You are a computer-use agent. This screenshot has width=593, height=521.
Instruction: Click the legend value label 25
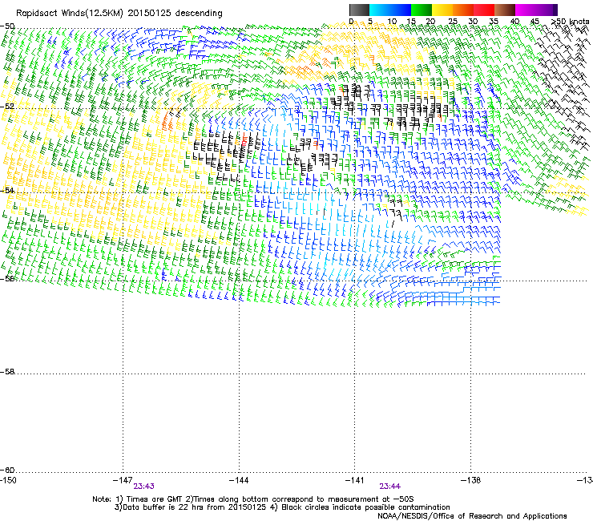[453, 22]
